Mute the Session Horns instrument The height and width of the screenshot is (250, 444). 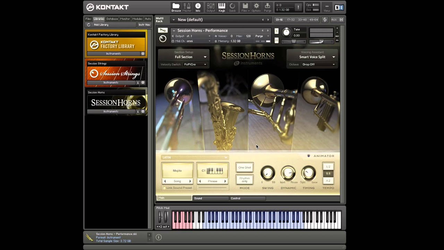pos(276,41)
